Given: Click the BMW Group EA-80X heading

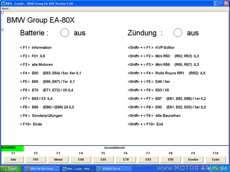Looking at the screenshot, I should coord(40,20).
